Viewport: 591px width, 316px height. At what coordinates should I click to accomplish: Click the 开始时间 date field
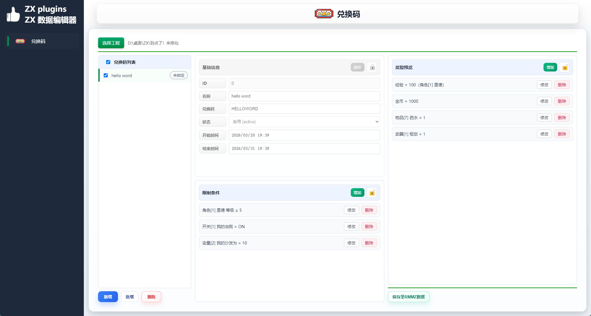coord(304,135)
